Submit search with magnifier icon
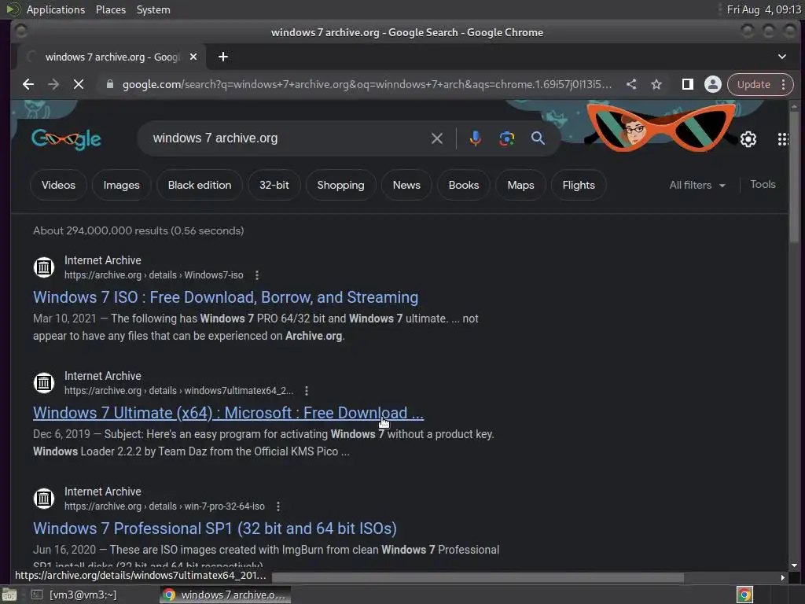This screenshot has height=604, width=805. click(538, 138)
